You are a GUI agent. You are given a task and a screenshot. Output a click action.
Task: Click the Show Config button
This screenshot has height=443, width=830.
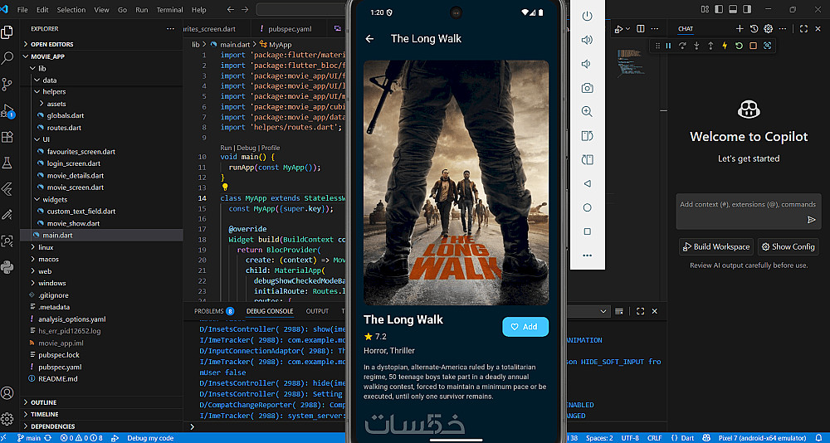(x=788, y=246)
